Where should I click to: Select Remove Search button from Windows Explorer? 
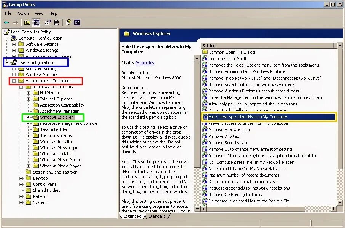pos(251,85)
